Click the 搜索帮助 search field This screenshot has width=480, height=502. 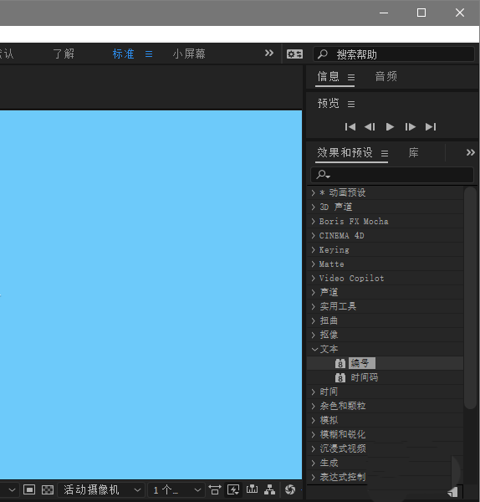coord(394,54)
